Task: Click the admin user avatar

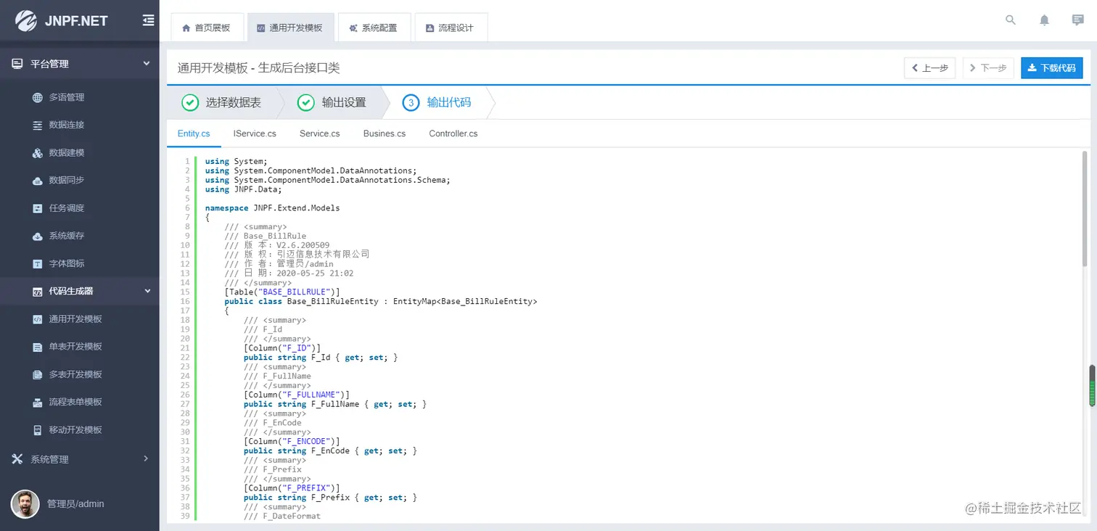Action: tap(25, 503)
